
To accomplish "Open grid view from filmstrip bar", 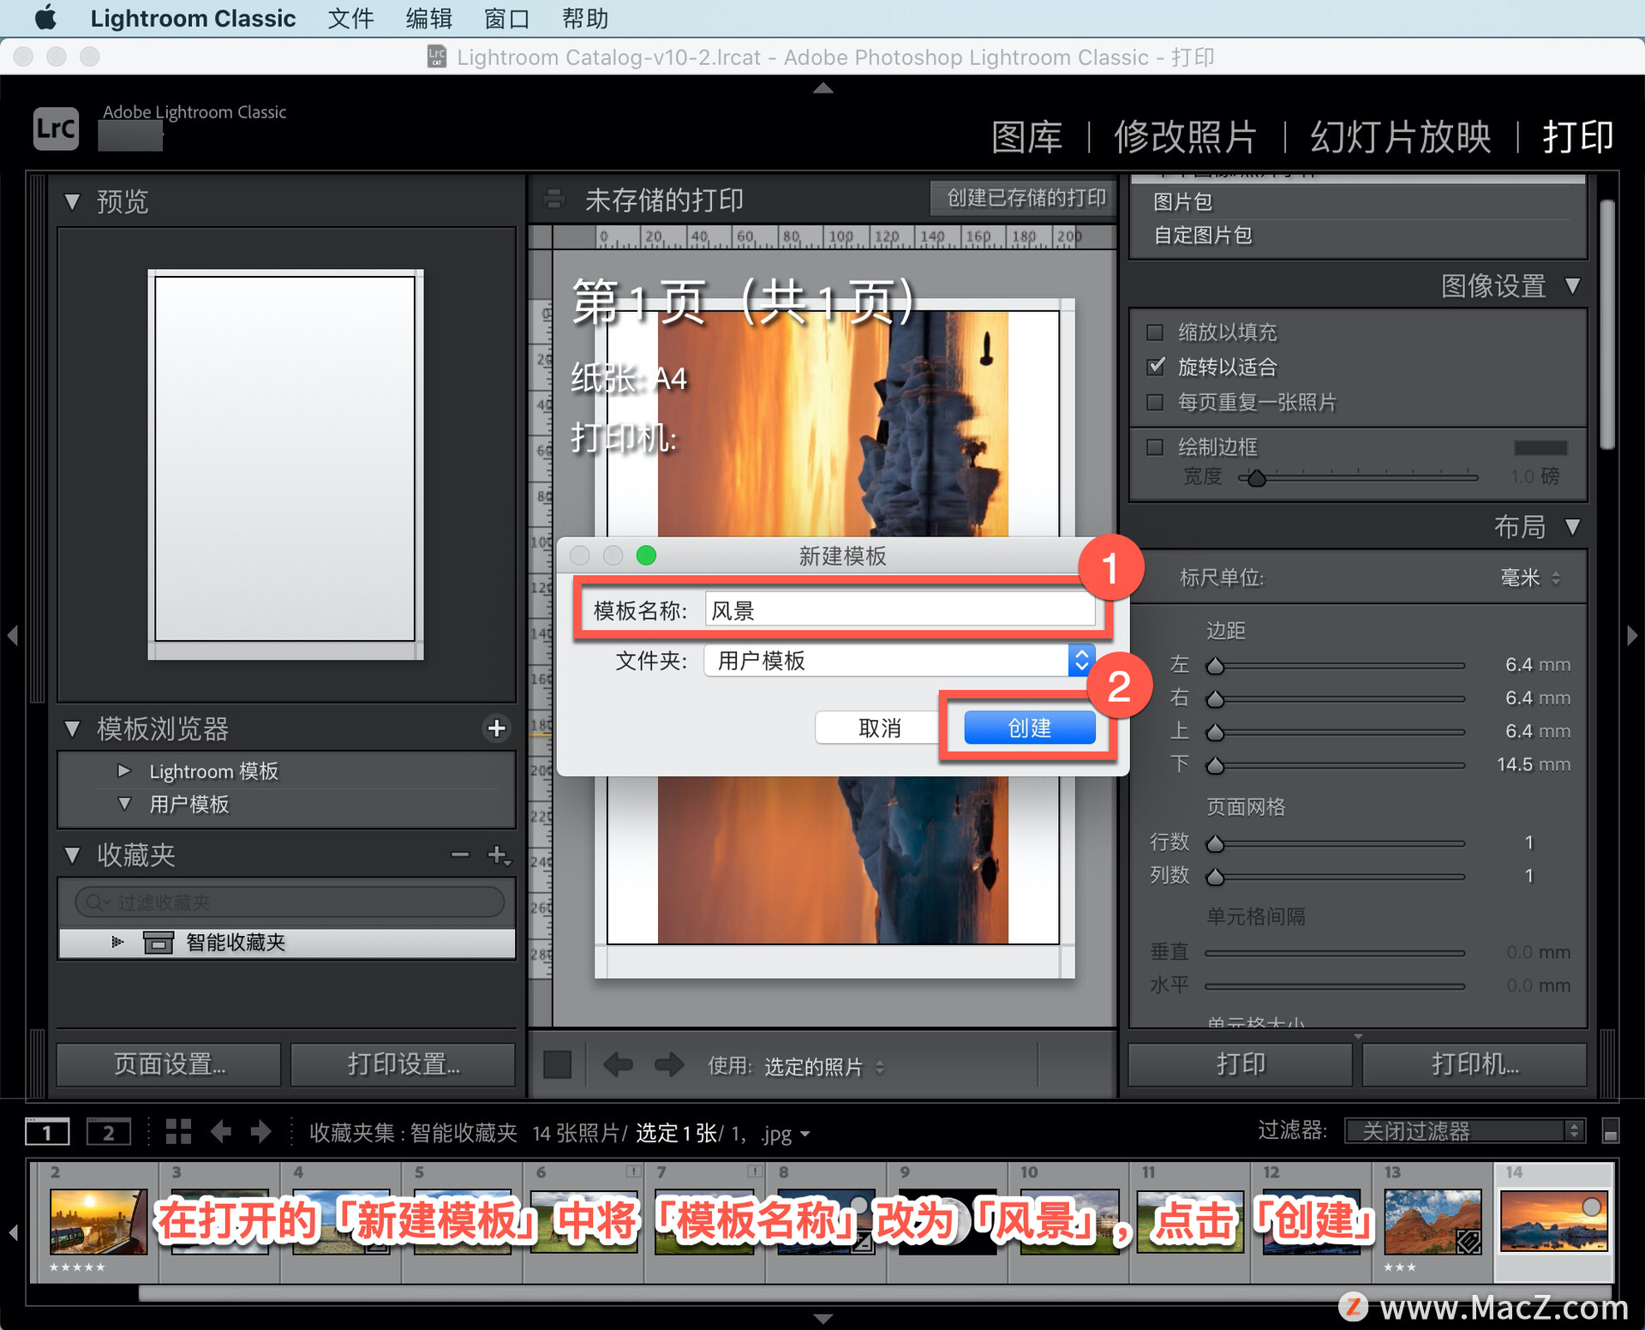I will click(178, 1132).
